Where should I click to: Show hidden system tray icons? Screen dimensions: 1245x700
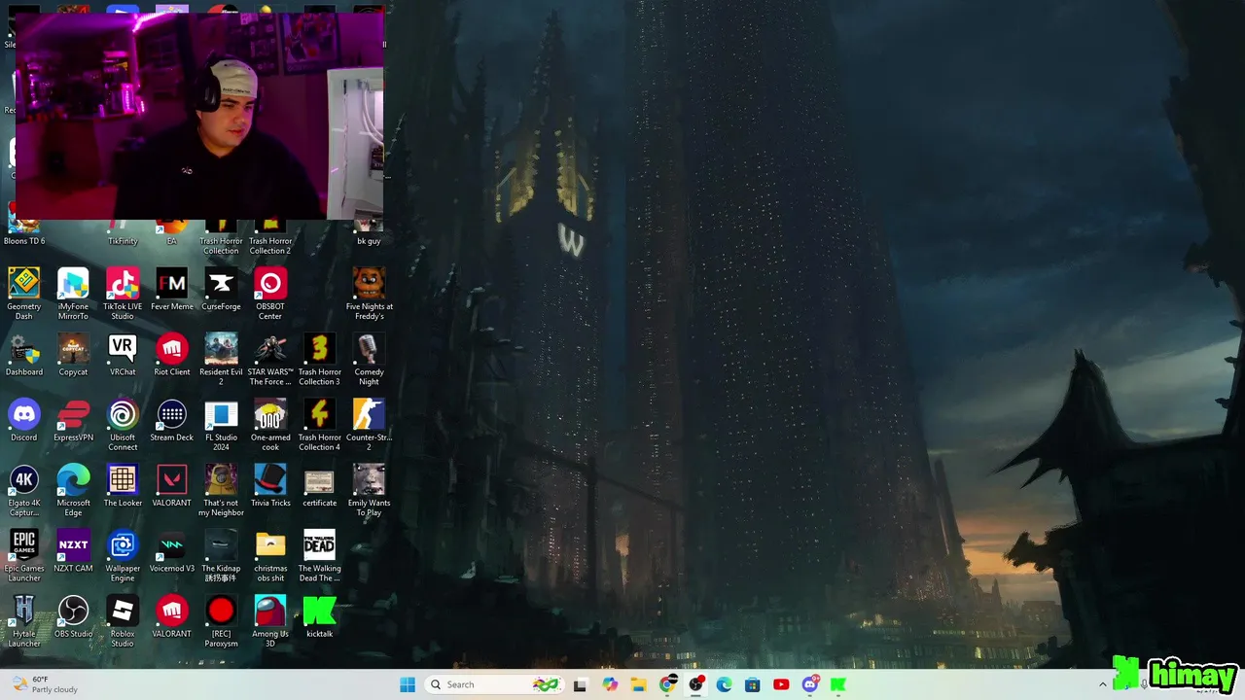(x=1102, y=684)
